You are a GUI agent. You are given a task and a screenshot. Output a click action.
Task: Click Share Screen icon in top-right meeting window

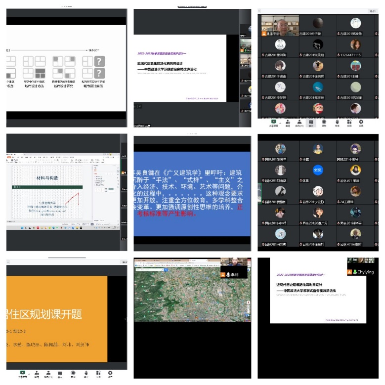click(x=274, y=121)
